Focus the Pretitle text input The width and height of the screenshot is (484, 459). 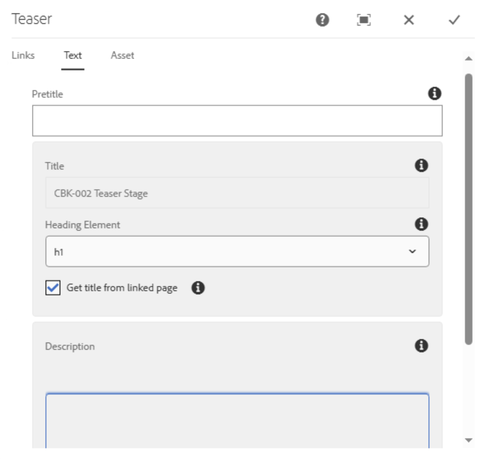click(x=237, y=121)
